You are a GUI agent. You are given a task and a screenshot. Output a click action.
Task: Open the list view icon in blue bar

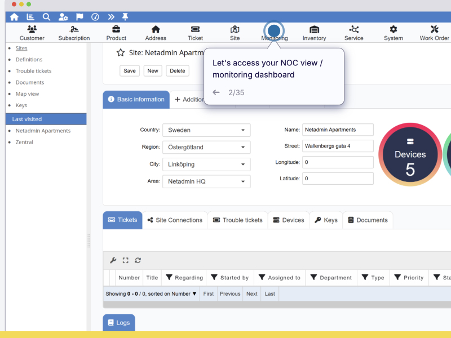(x=30, y=17)
